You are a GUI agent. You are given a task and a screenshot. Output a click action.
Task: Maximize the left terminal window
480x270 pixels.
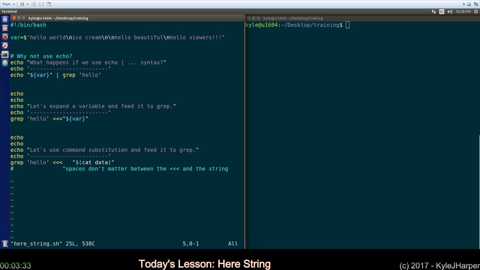(x=24, y=18)
